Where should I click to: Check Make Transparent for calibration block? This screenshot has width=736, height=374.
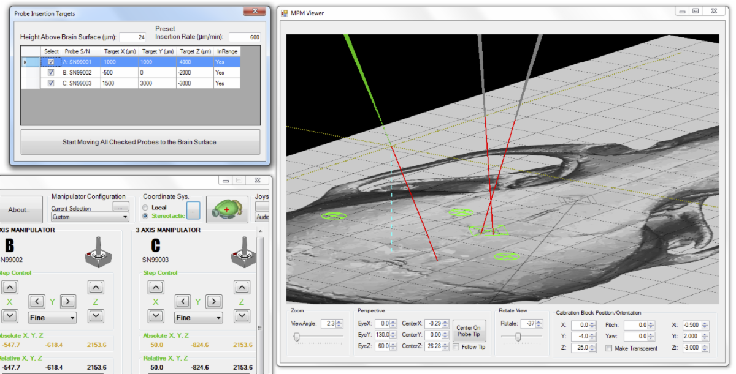(x=608, y=348)
